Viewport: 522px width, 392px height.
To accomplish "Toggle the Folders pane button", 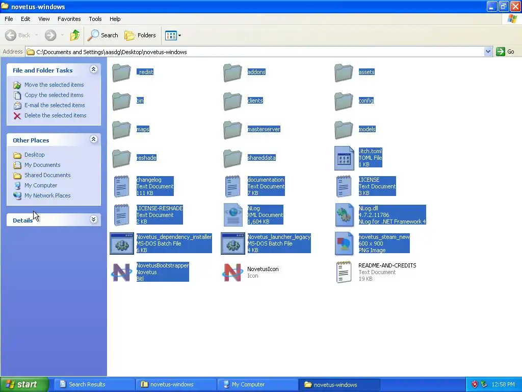I will click(x=140, y=35).
